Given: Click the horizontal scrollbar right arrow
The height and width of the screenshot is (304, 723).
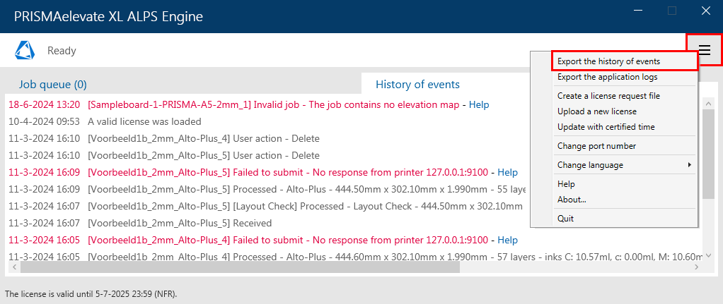Looking at the screenshot, I should click(x=696, y=267).
